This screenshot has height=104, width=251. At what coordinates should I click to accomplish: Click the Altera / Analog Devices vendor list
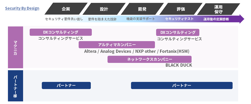137,51
